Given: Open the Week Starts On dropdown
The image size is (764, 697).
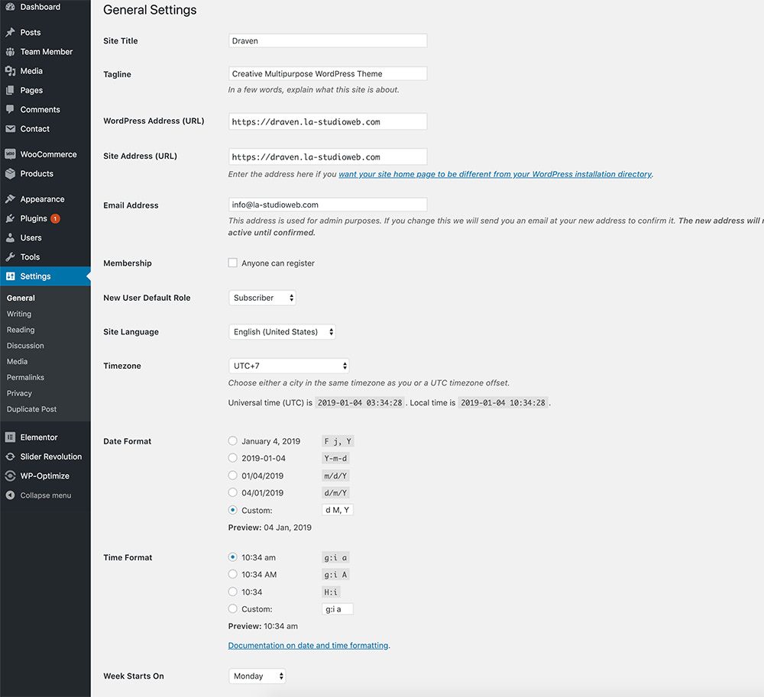Looking at the screenshot, I should click(x=257, y=676).
